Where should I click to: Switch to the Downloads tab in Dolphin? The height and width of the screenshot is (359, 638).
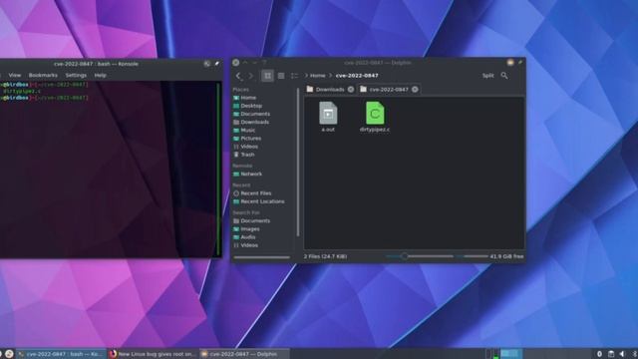330,90
